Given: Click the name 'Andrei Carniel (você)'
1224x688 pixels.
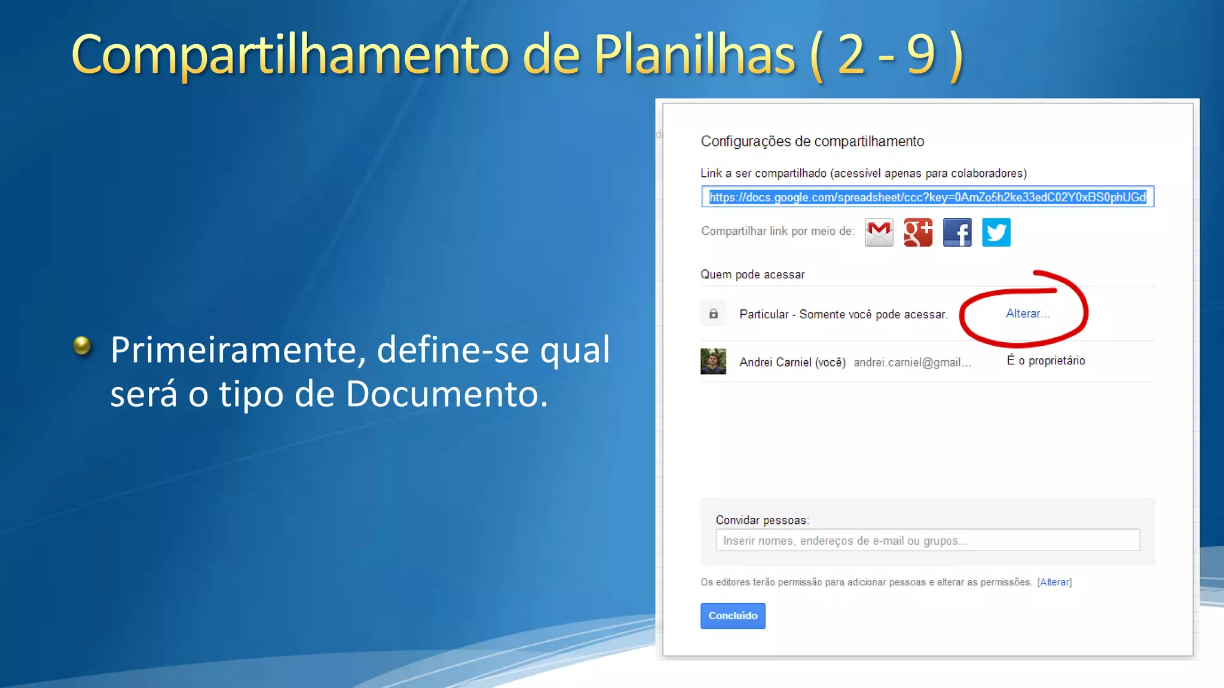Looking at the screenshot, I should (792, 362).
